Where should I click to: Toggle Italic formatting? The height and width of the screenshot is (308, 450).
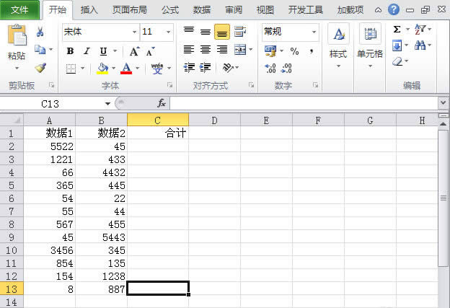[87, 51]
